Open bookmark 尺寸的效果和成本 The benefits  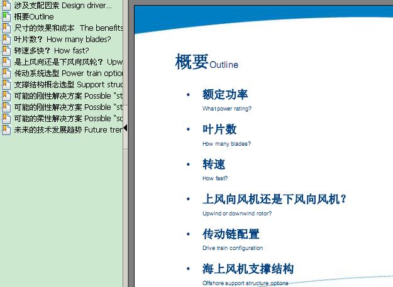(x=68, y=28)
